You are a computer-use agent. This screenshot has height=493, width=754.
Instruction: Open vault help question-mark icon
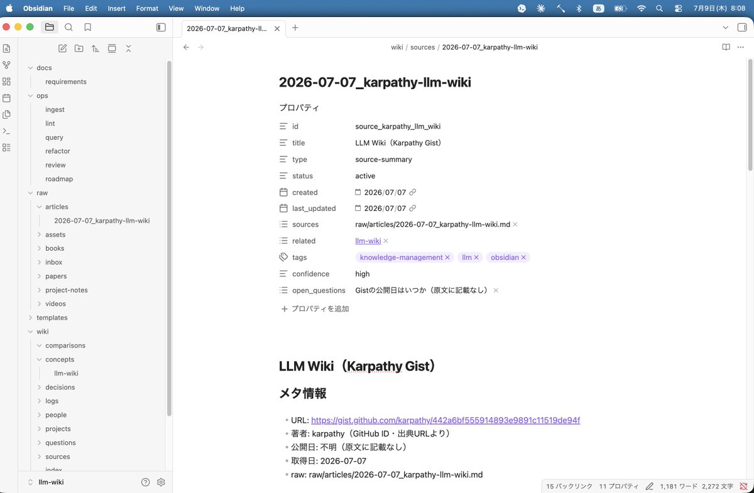pos(146,482)
